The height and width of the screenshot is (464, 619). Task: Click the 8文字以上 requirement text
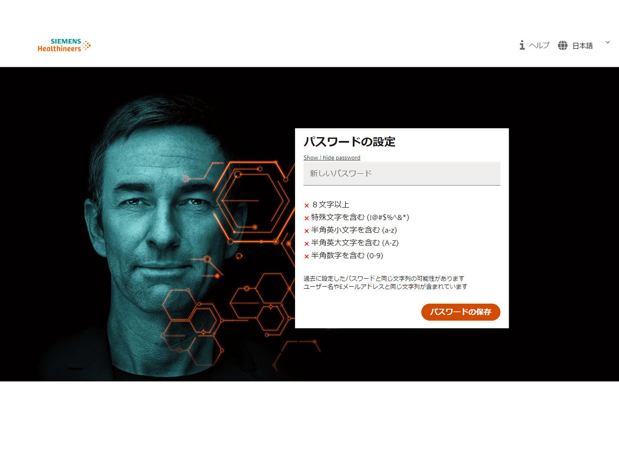[x=330, y=205]
